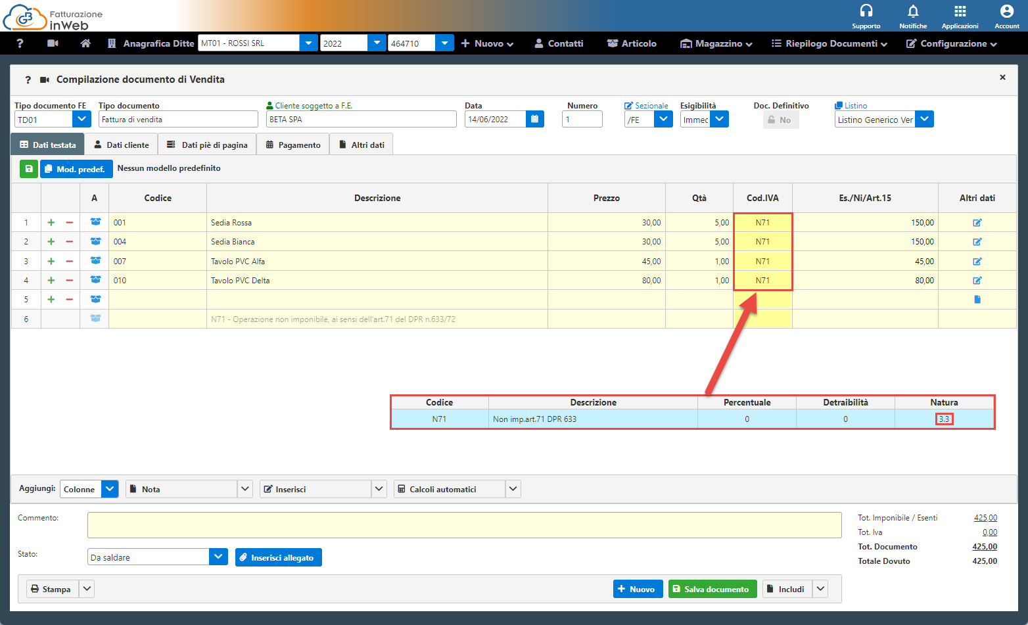Click the Stampa button
This screenshot has height=625, width=1028.
[53, 589]
